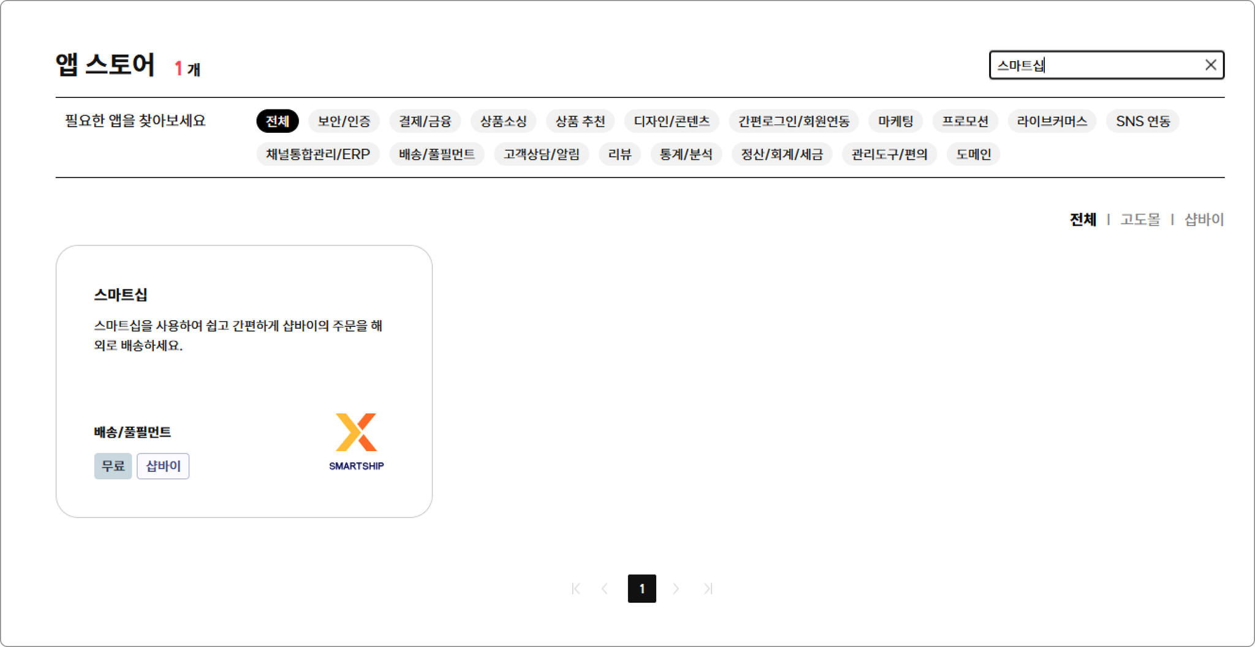The height and width of the screenshot is (647, 1255).
Task: Filter by 상품소싱 category
Action: [503, 121]
